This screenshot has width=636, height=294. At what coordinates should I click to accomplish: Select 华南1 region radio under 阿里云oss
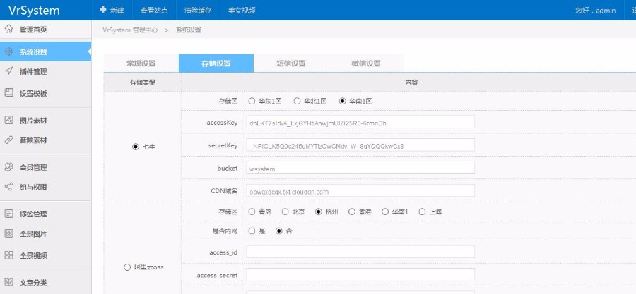[x=385, y=212]
